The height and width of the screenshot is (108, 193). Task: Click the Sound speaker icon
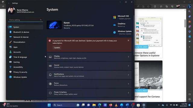[50, 66]
